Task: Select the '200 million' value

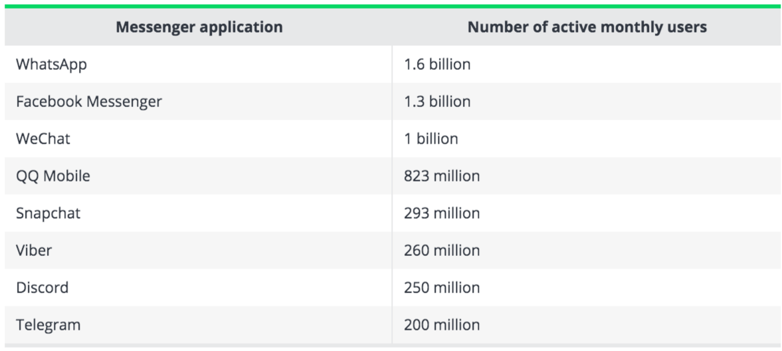Action: (x=442, y=325)
